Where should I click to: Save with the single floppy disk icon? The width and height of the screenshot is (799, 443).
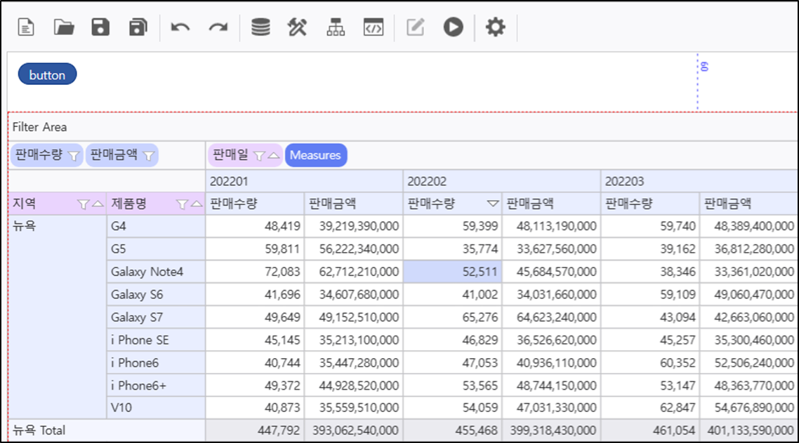pos(101,28)
